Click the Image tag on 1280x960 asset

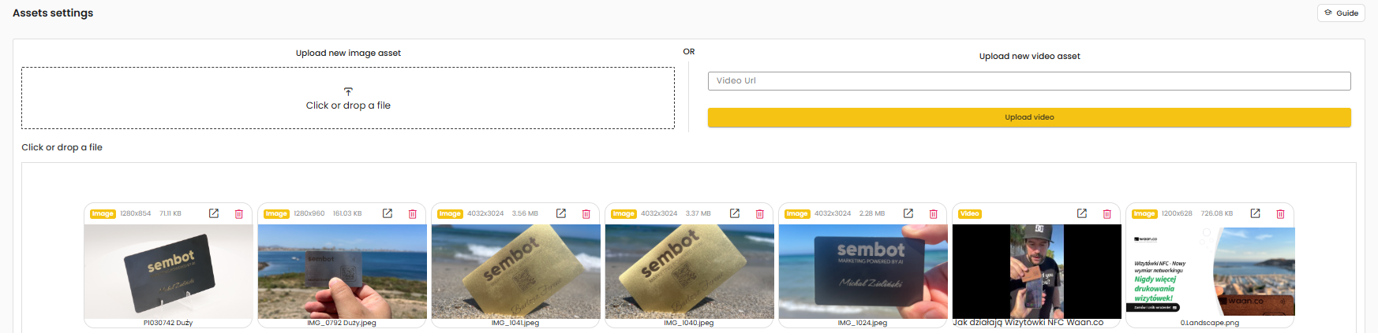tap(276, 214)
